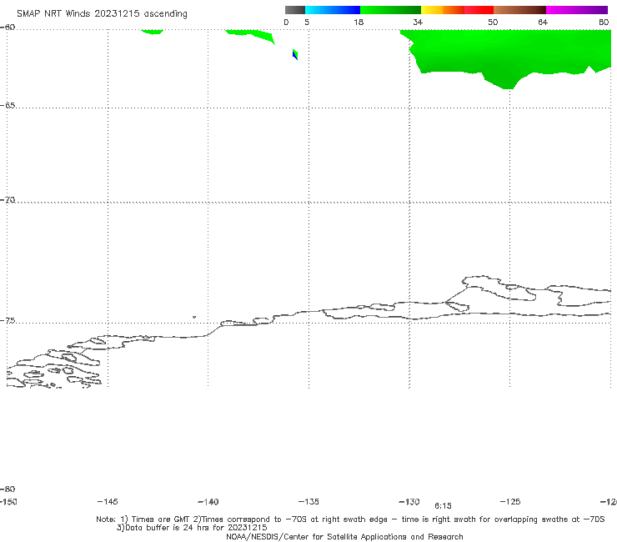This screenshot has height=542, width=617.
Task: Click the latitude label '-75'
Action: pyautogui.click(x=8, y=321)
